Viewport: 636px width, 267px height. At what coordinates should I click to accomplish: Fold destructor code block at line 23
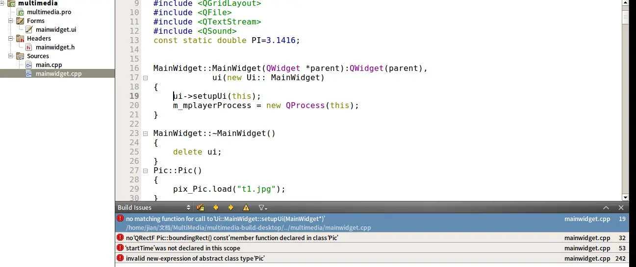[145, 133]
